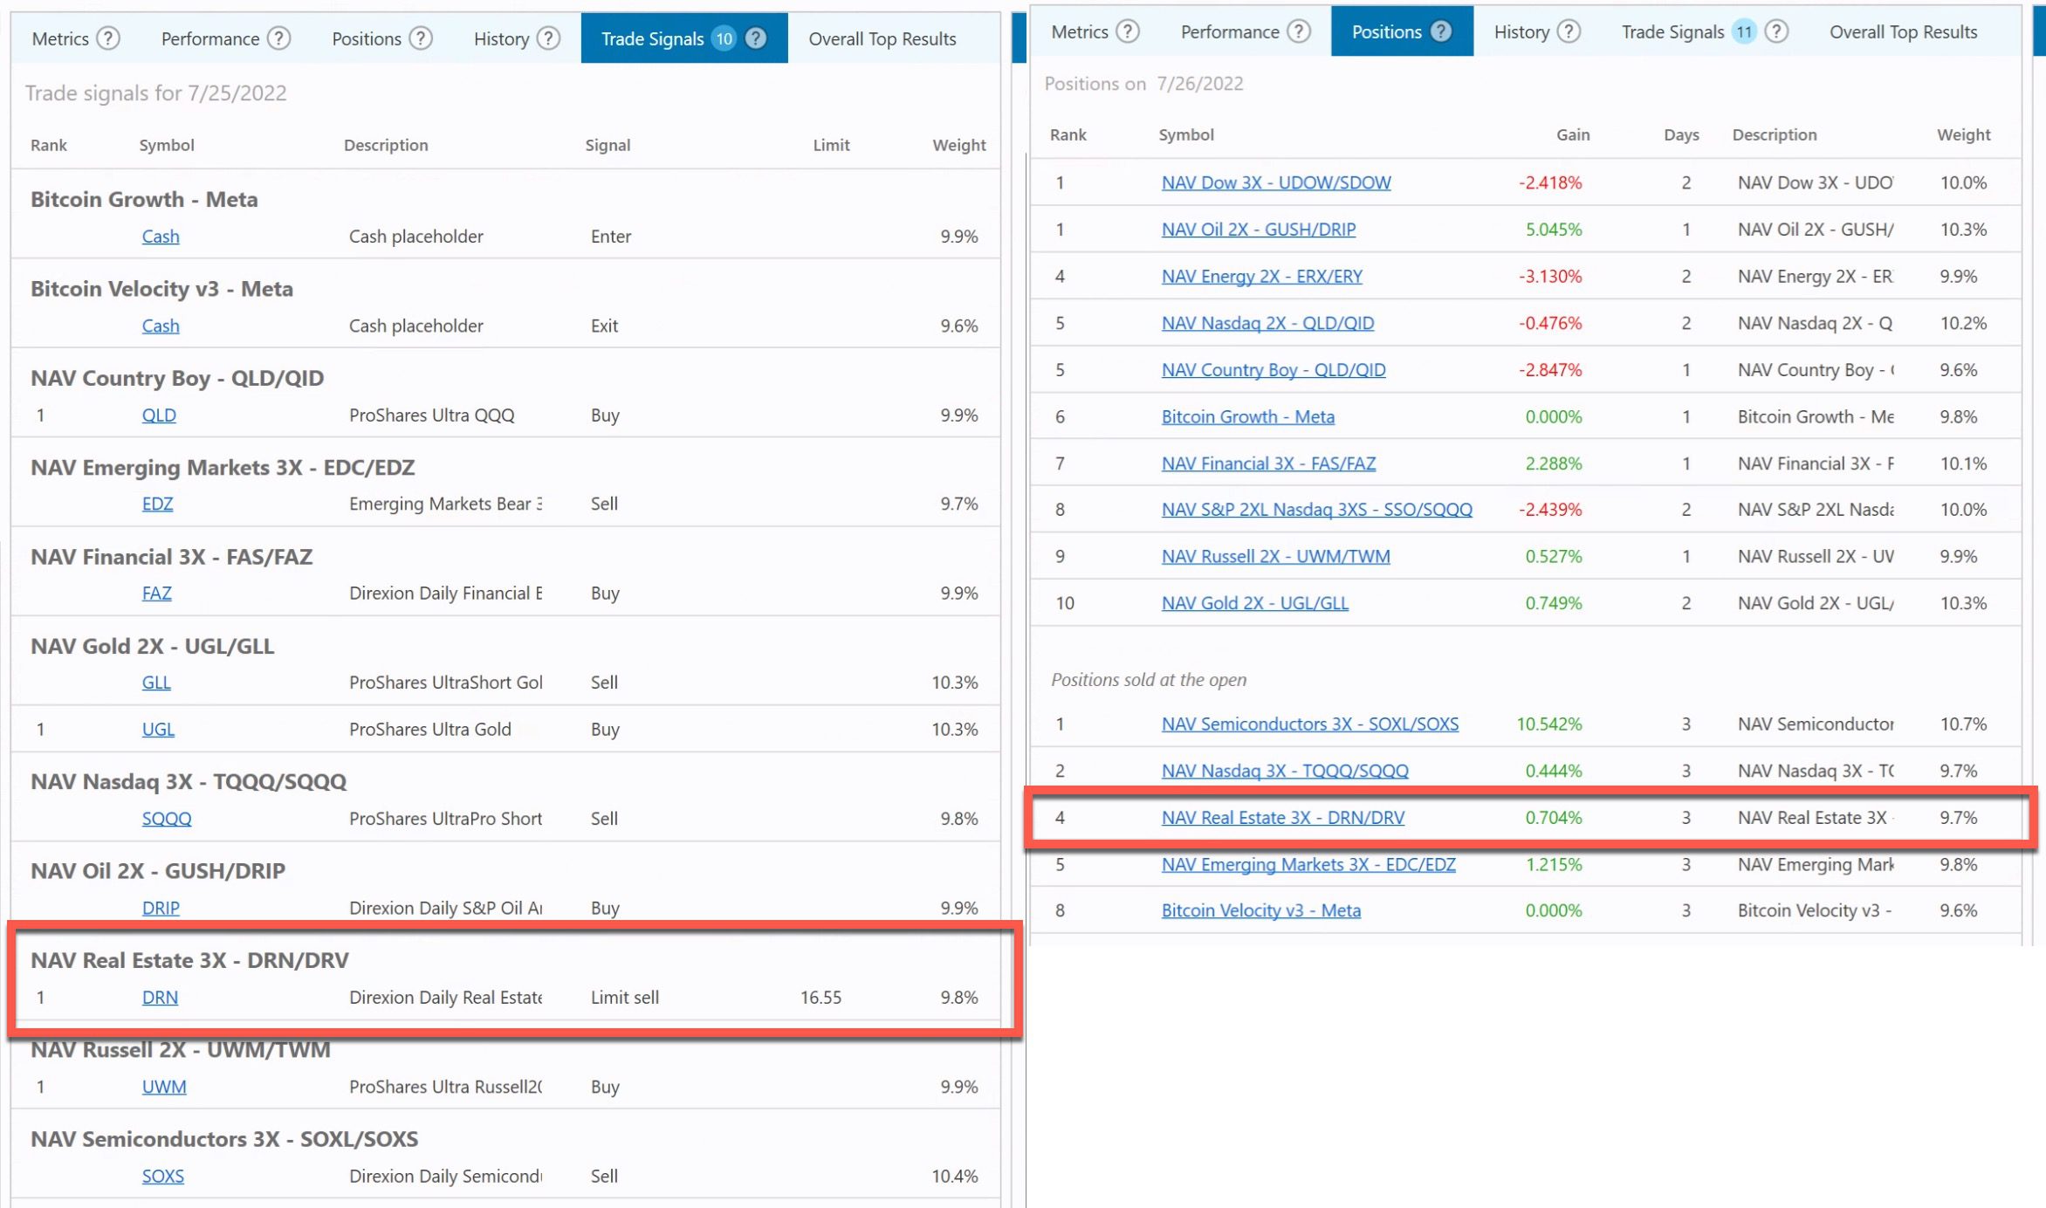Click the Gain column header
Viewport: 2046px width, 1208px height.
click(x=1572, y=134)
